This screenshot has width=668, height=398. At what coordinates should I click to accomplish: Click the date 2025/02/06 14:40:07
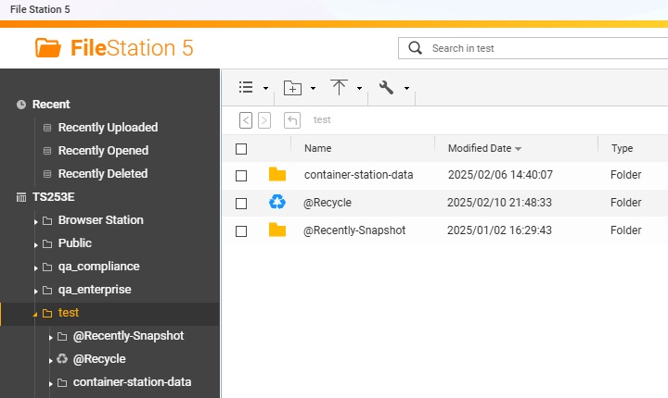500,175
